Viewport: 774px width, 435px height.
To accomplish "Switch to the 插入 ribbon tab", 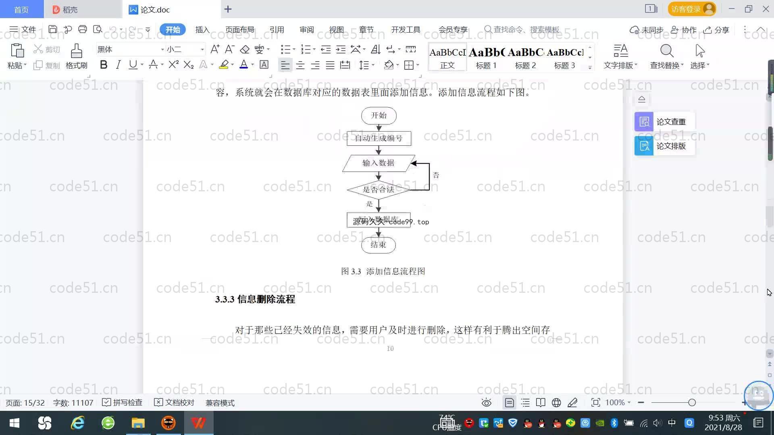I will [202, 29].
